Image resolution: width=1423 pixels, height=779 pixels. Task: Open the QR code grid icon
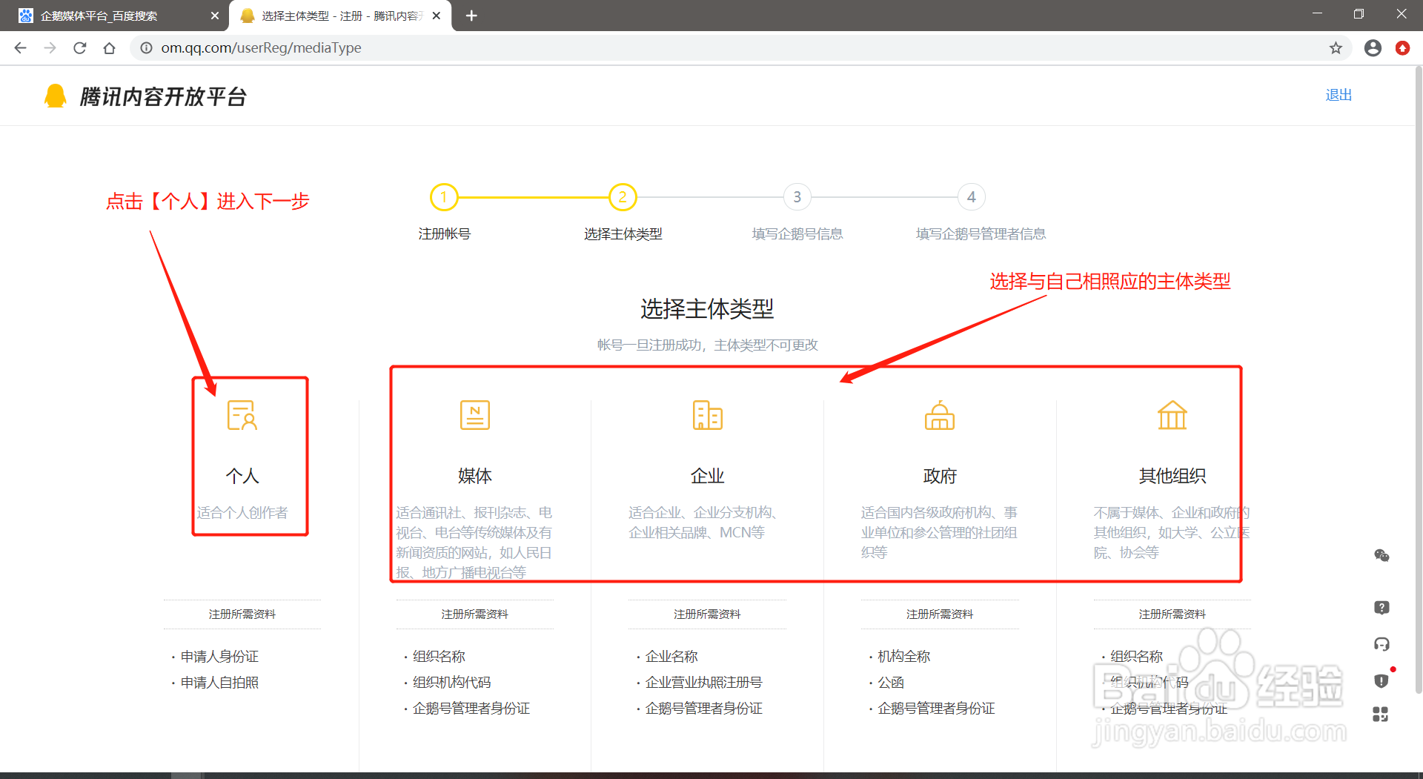click(1380, 714)
